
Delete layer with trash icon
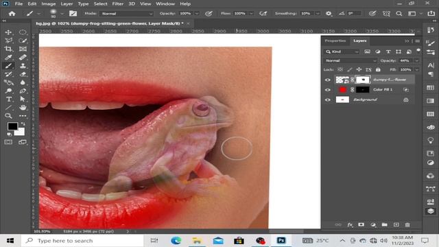click(407, 224)
